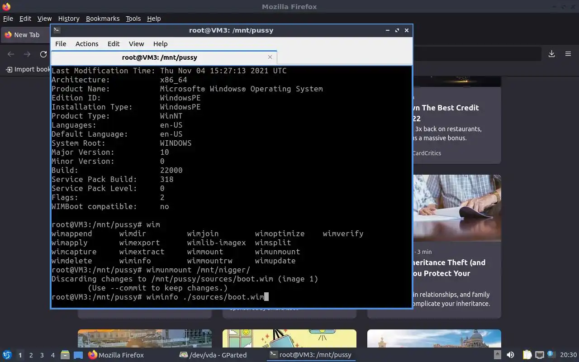Open the Inheritance Theft article
Viewport: 579px width, 362px height.
[448, 268]
